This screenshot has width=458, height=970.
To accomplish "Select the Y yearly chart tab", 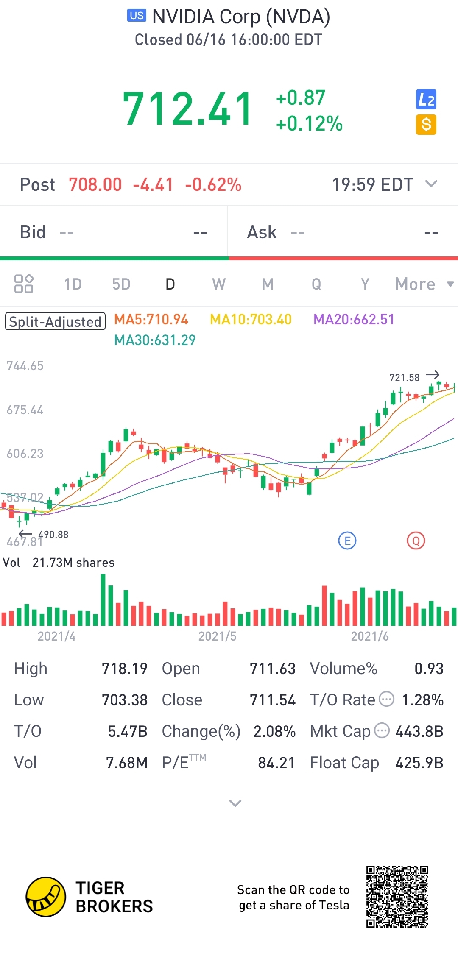I will (365, 284).
